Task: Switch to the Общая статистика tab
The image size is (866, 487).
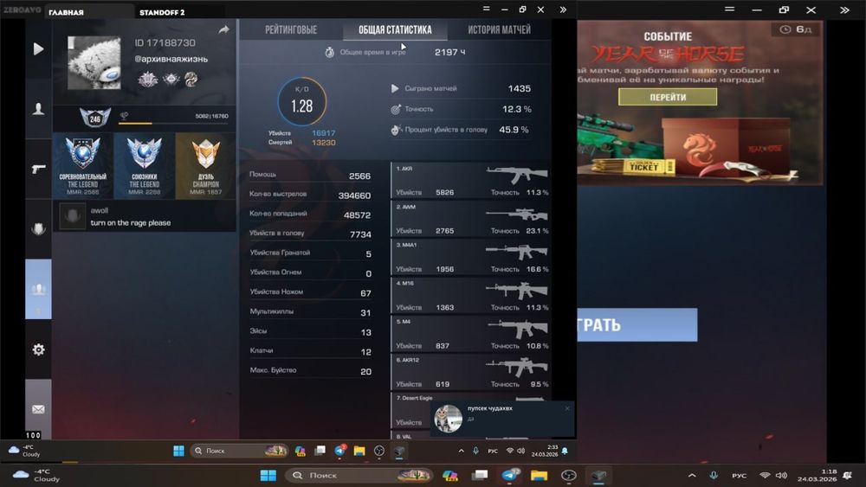Action: point(395,29)
